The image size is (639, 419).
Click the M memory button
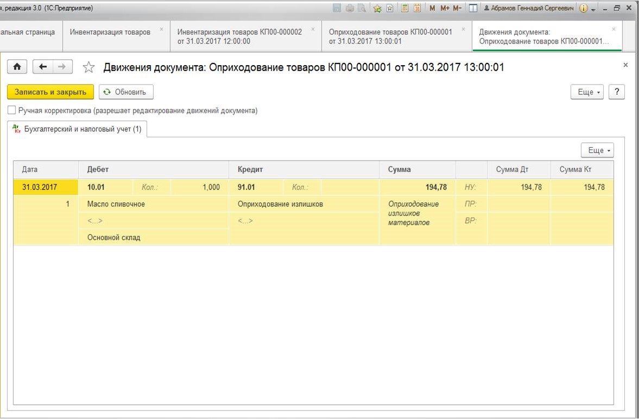click(432, 8)
